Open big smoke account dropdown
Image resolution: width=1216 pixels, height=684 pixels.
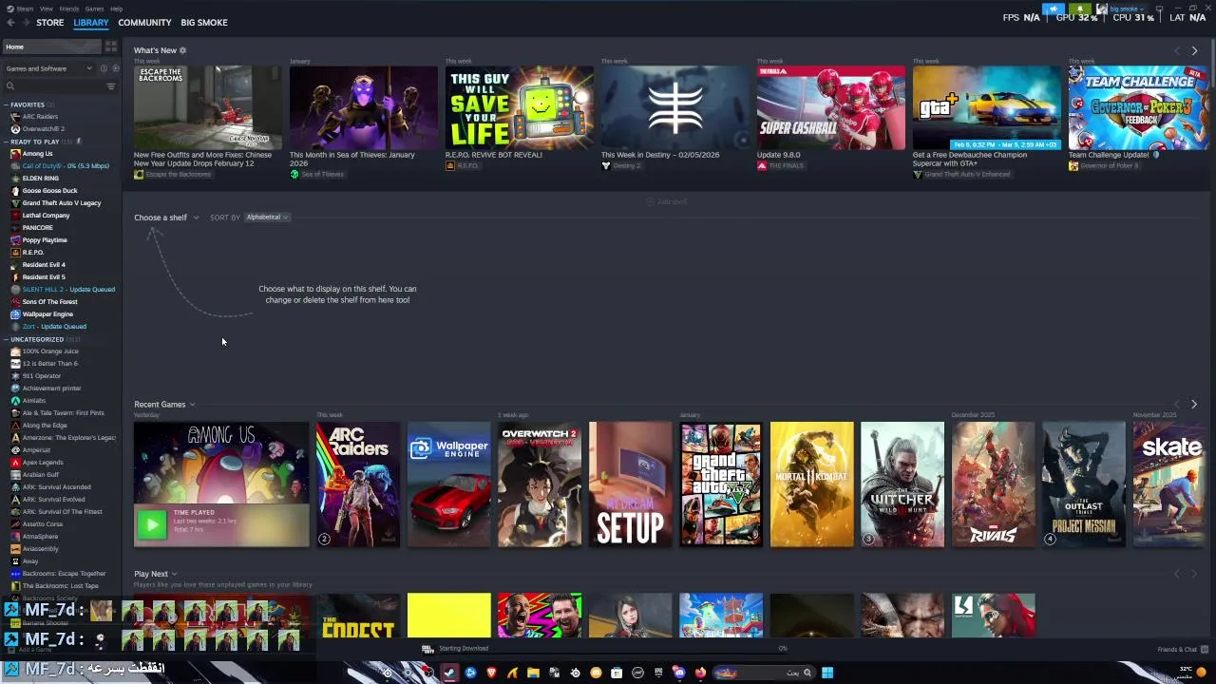[1128, 9]
